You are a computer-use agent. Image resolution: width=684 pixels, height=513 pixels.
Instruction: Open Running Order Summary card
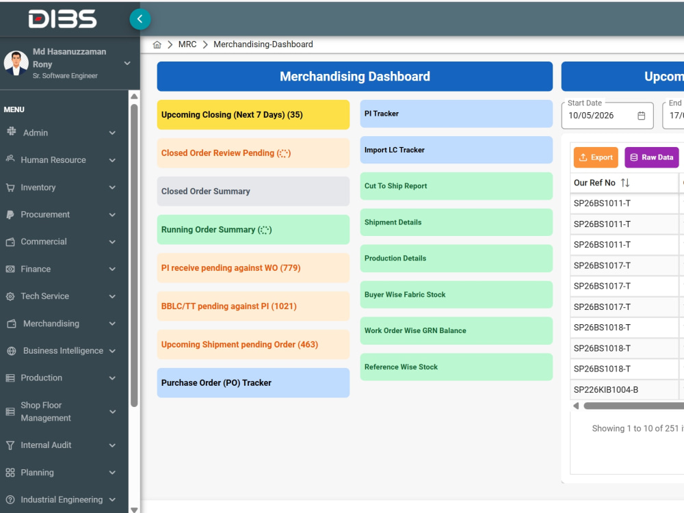[253, 229]
